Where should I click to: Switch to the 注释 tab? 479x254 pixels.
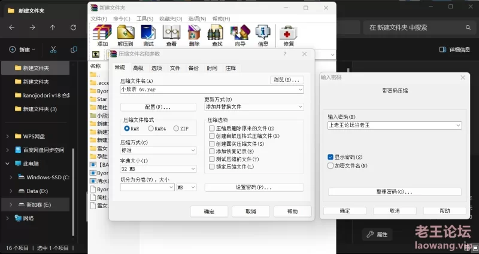click(x=231, y=68)
